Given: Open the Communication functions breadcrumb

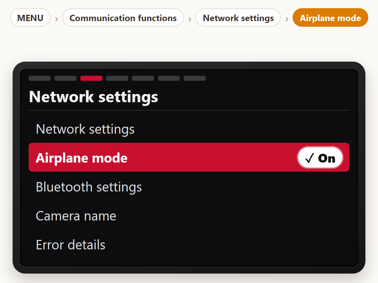Looking at the screenshot, I should pyautogui.click(x=123, y=18).
